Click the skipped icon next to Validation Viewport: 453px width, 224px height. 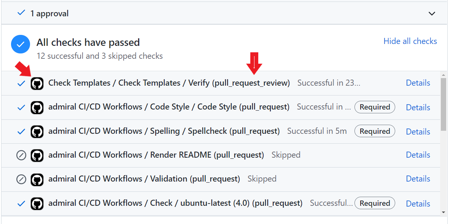[x=21, y=179]
